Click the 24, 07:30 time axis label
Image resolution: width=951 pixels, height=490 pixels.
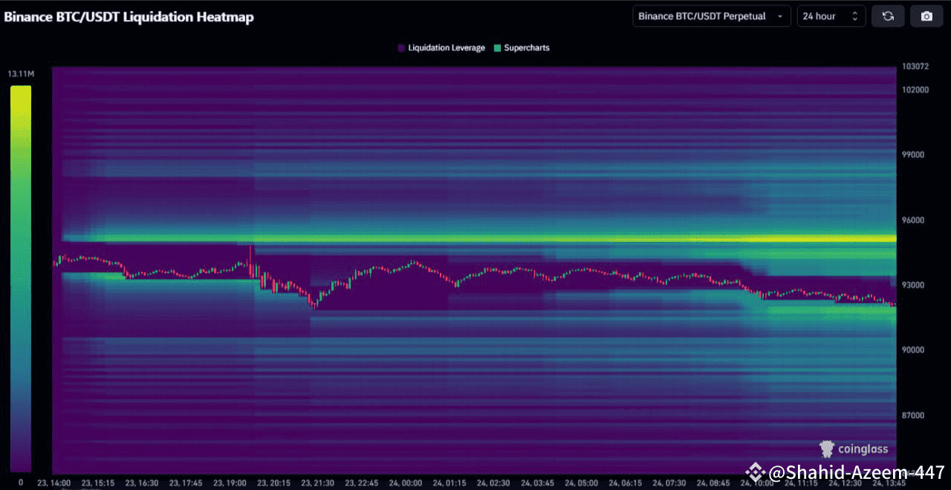(x=669, y=483)
